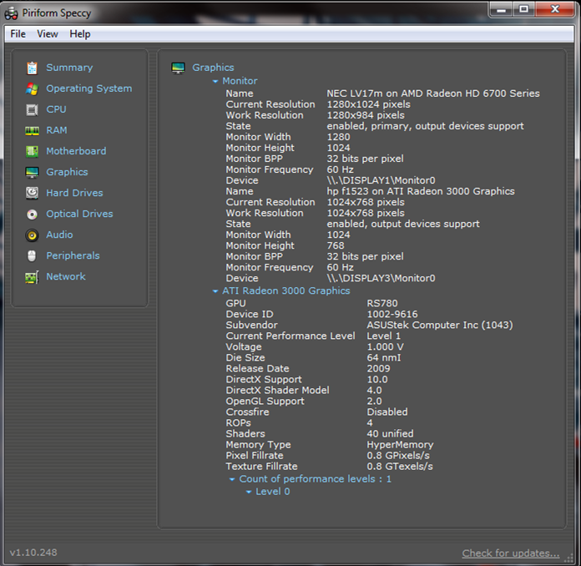Screen dimensions: 581x566
Task: Click the Graphics monitor icon in sidebar
Action: pos(33,172)
